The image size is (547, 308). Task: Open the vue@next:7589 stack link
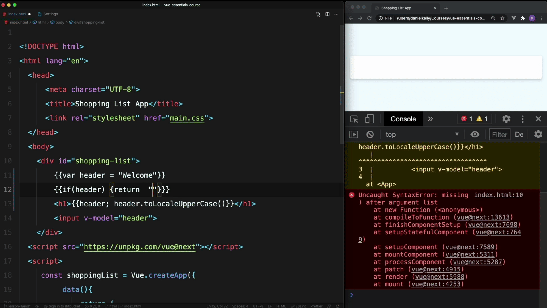point(470,247)
